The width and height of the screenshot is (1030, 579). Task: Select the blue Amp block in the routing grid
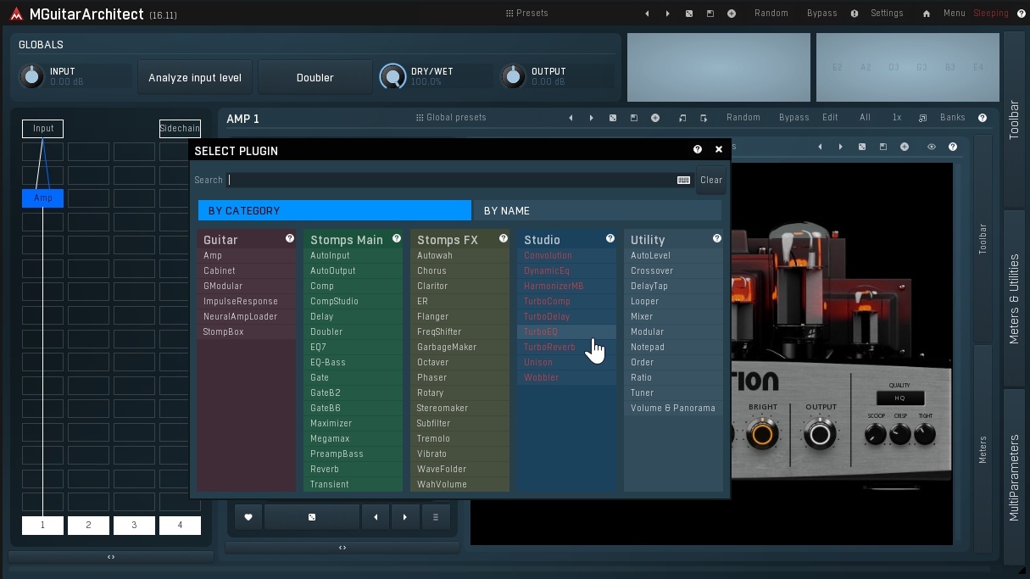pos(42,198)
